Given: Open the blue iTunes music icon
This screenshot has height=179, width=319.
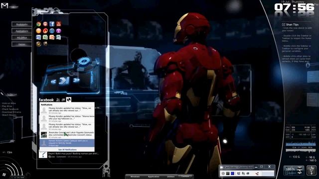Looking at the screenshot, I should pyautogui.click(x=52, y=31).
